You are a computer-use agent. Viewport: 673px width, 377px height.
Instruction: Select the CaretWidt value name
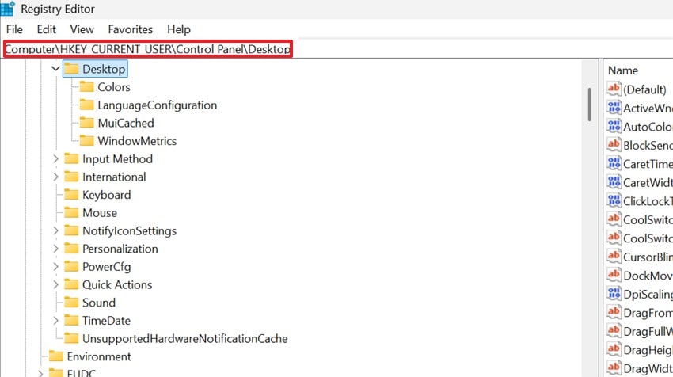(648, 182)
